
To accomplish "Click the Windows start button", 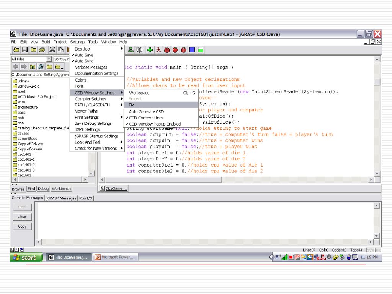I will (x=26, y=257).
